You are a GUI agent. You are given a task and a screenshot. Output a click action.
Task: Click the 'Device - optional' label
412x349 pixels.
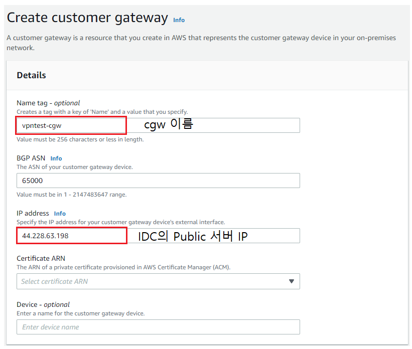coord(43,304)
